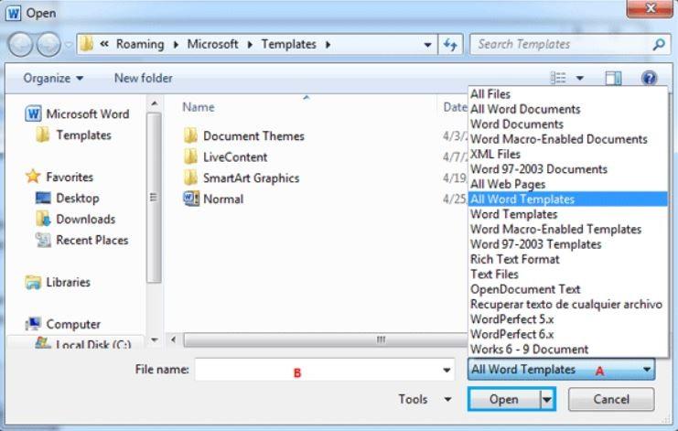Open the view options dropdown arrow

click(580, 79)
